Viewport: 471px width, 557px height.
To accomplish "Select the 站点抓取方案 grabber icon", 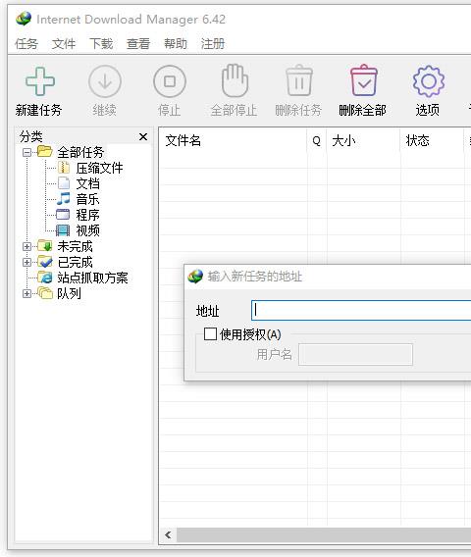I will (45, 278).
